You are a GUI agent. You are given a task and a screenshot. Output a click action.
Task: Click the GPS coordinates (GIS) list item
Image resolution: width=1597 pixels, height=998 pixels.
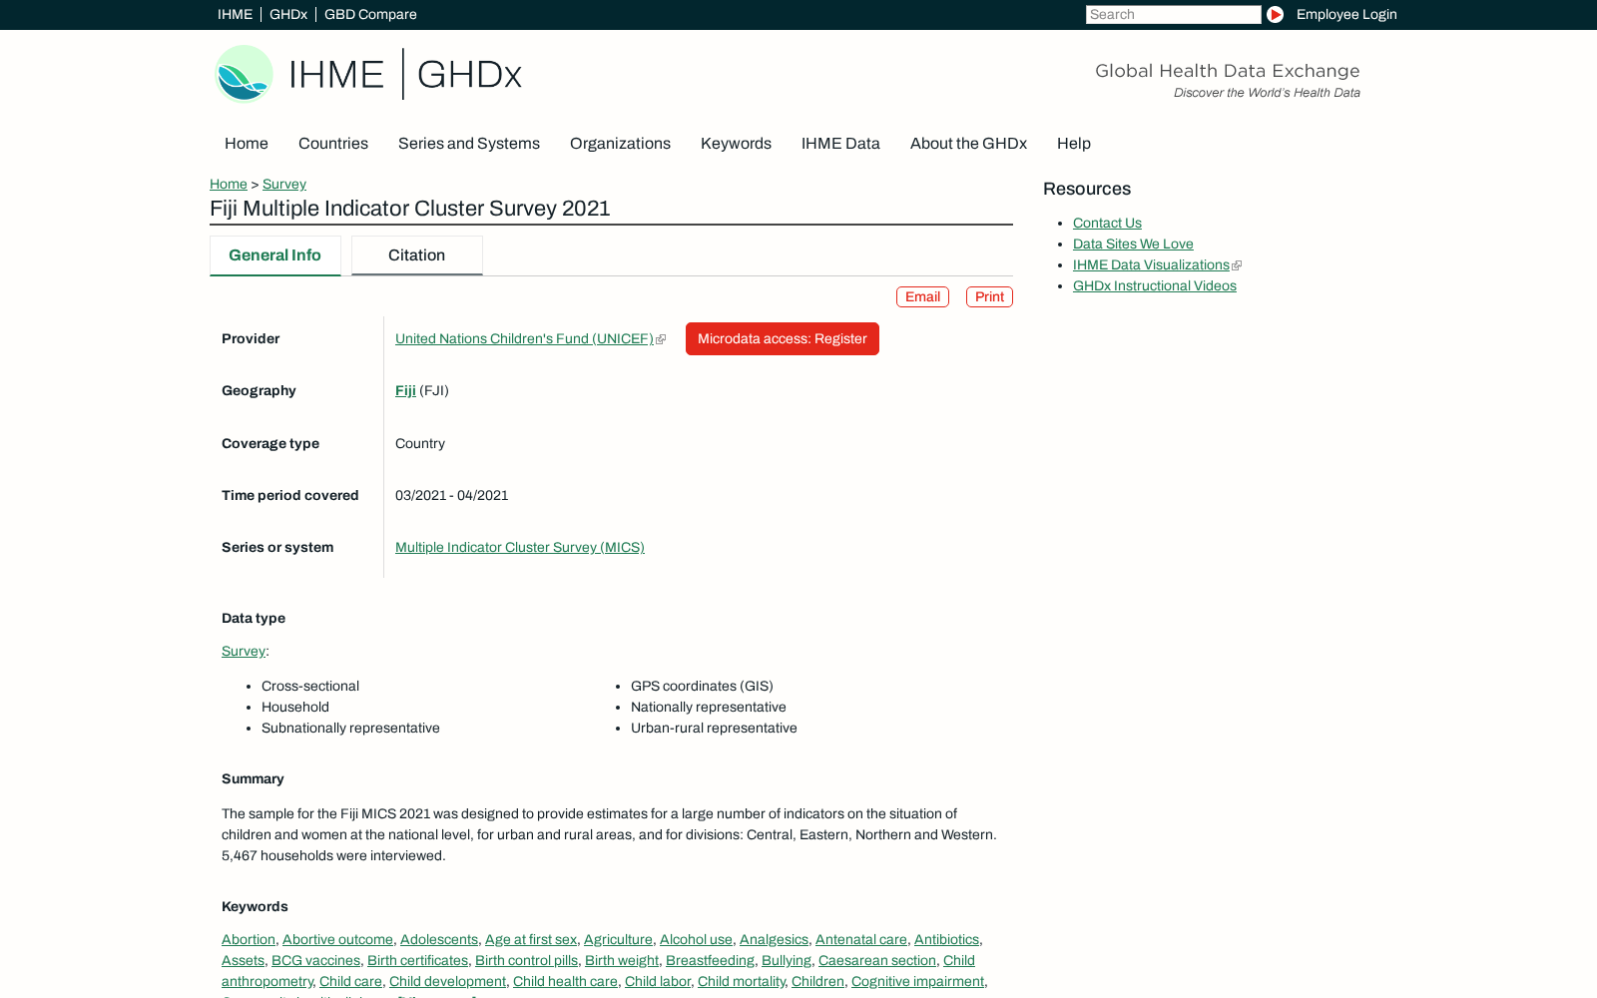pos(702,686)
